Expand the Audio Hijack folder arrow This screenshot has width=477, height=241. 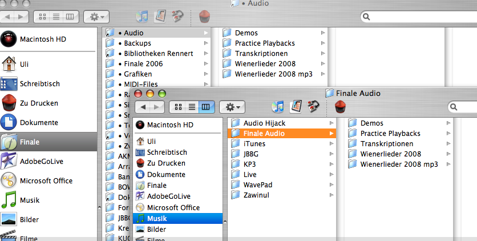pyautogui.click(x=332, y=123)
